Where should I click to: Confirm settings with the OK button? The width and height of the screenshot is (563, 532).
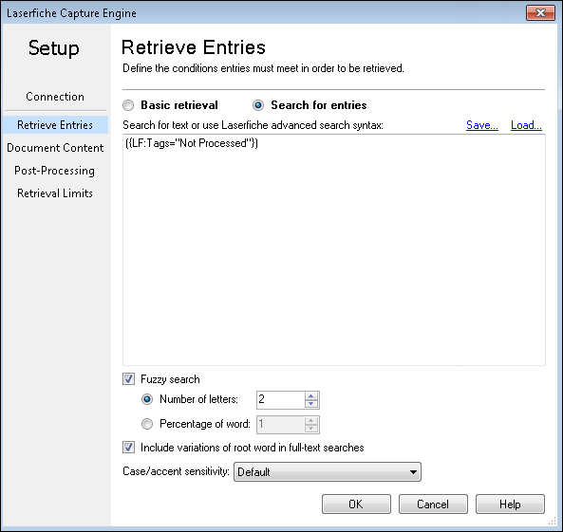356,504
